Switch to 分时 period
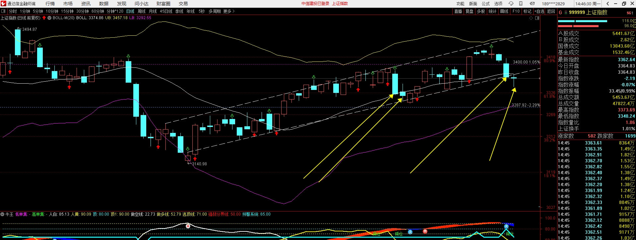636x240 pixels. pos(13,11)
